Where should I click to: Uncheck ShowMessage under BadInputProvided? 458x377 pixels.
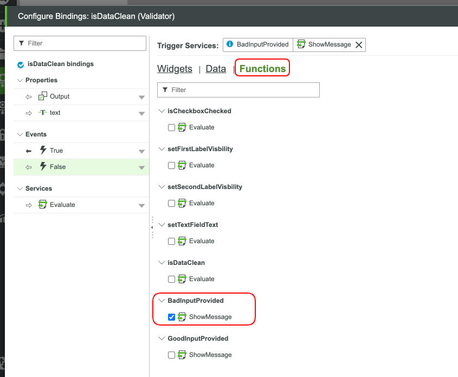(171, 317)
